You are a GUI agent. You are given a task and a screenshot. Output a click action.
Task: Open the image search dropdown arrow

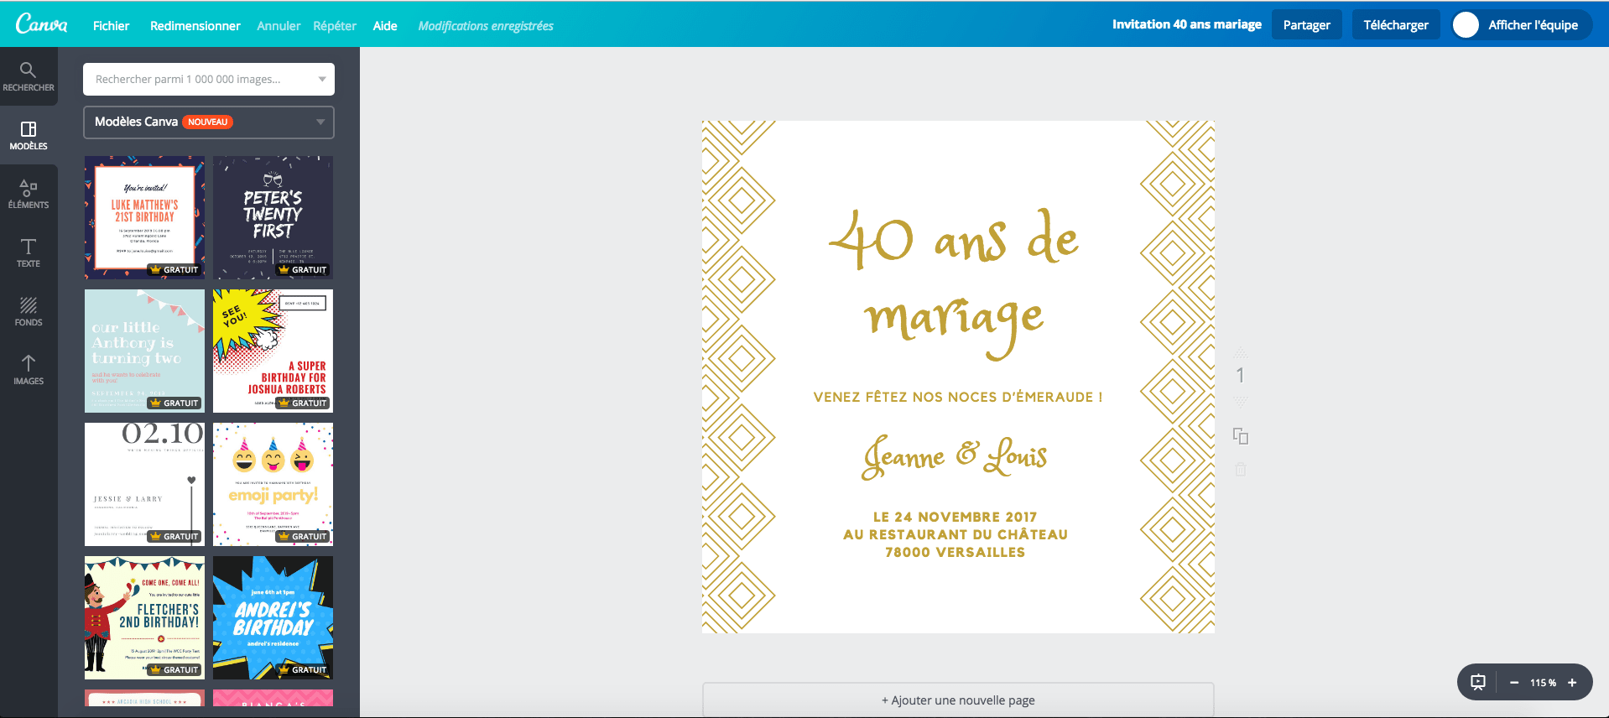322,80
